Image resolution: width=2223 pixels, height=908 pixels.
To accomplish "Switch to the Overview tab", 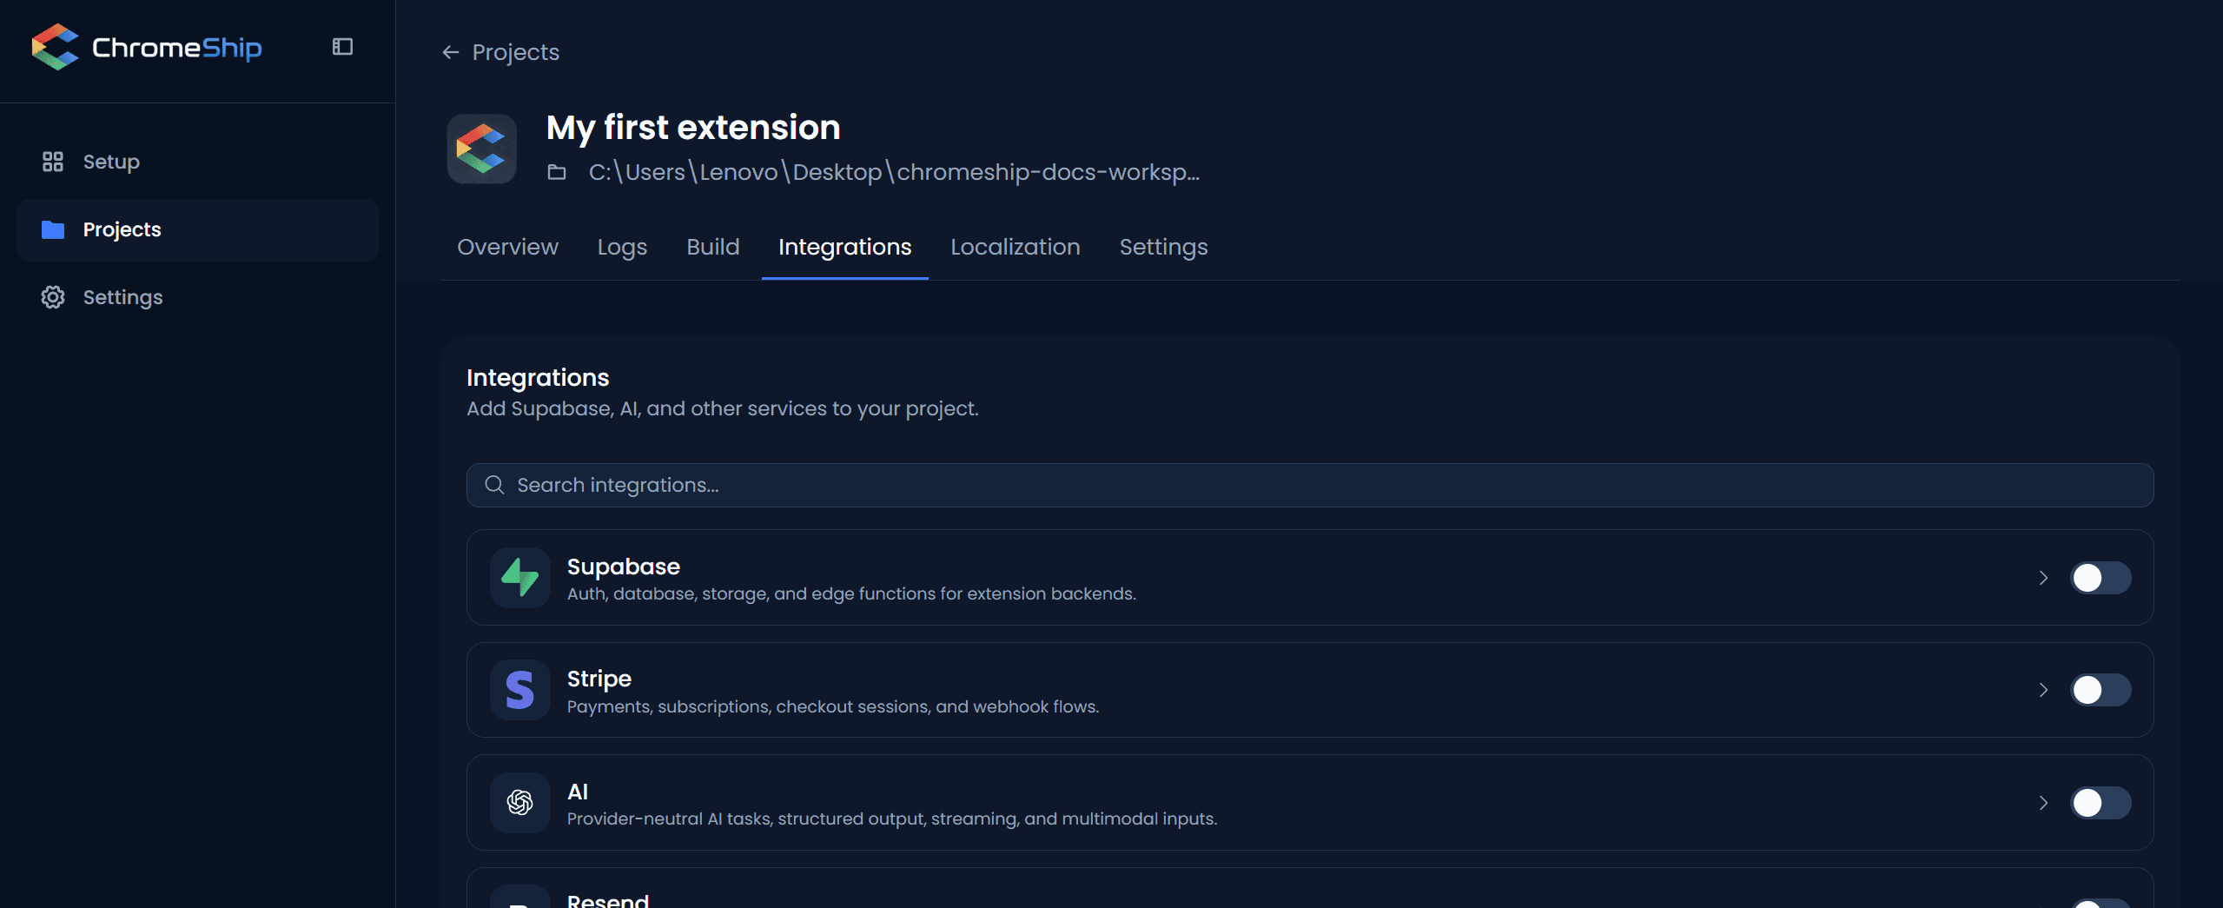I will [x=507, y=247].
